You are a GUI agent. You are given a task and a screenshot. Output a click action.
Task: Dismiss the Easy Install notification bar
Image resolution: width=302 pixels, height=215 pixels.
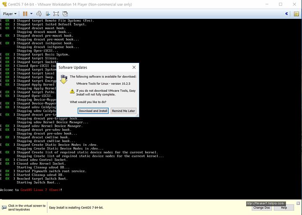click(x=298, y=203)
